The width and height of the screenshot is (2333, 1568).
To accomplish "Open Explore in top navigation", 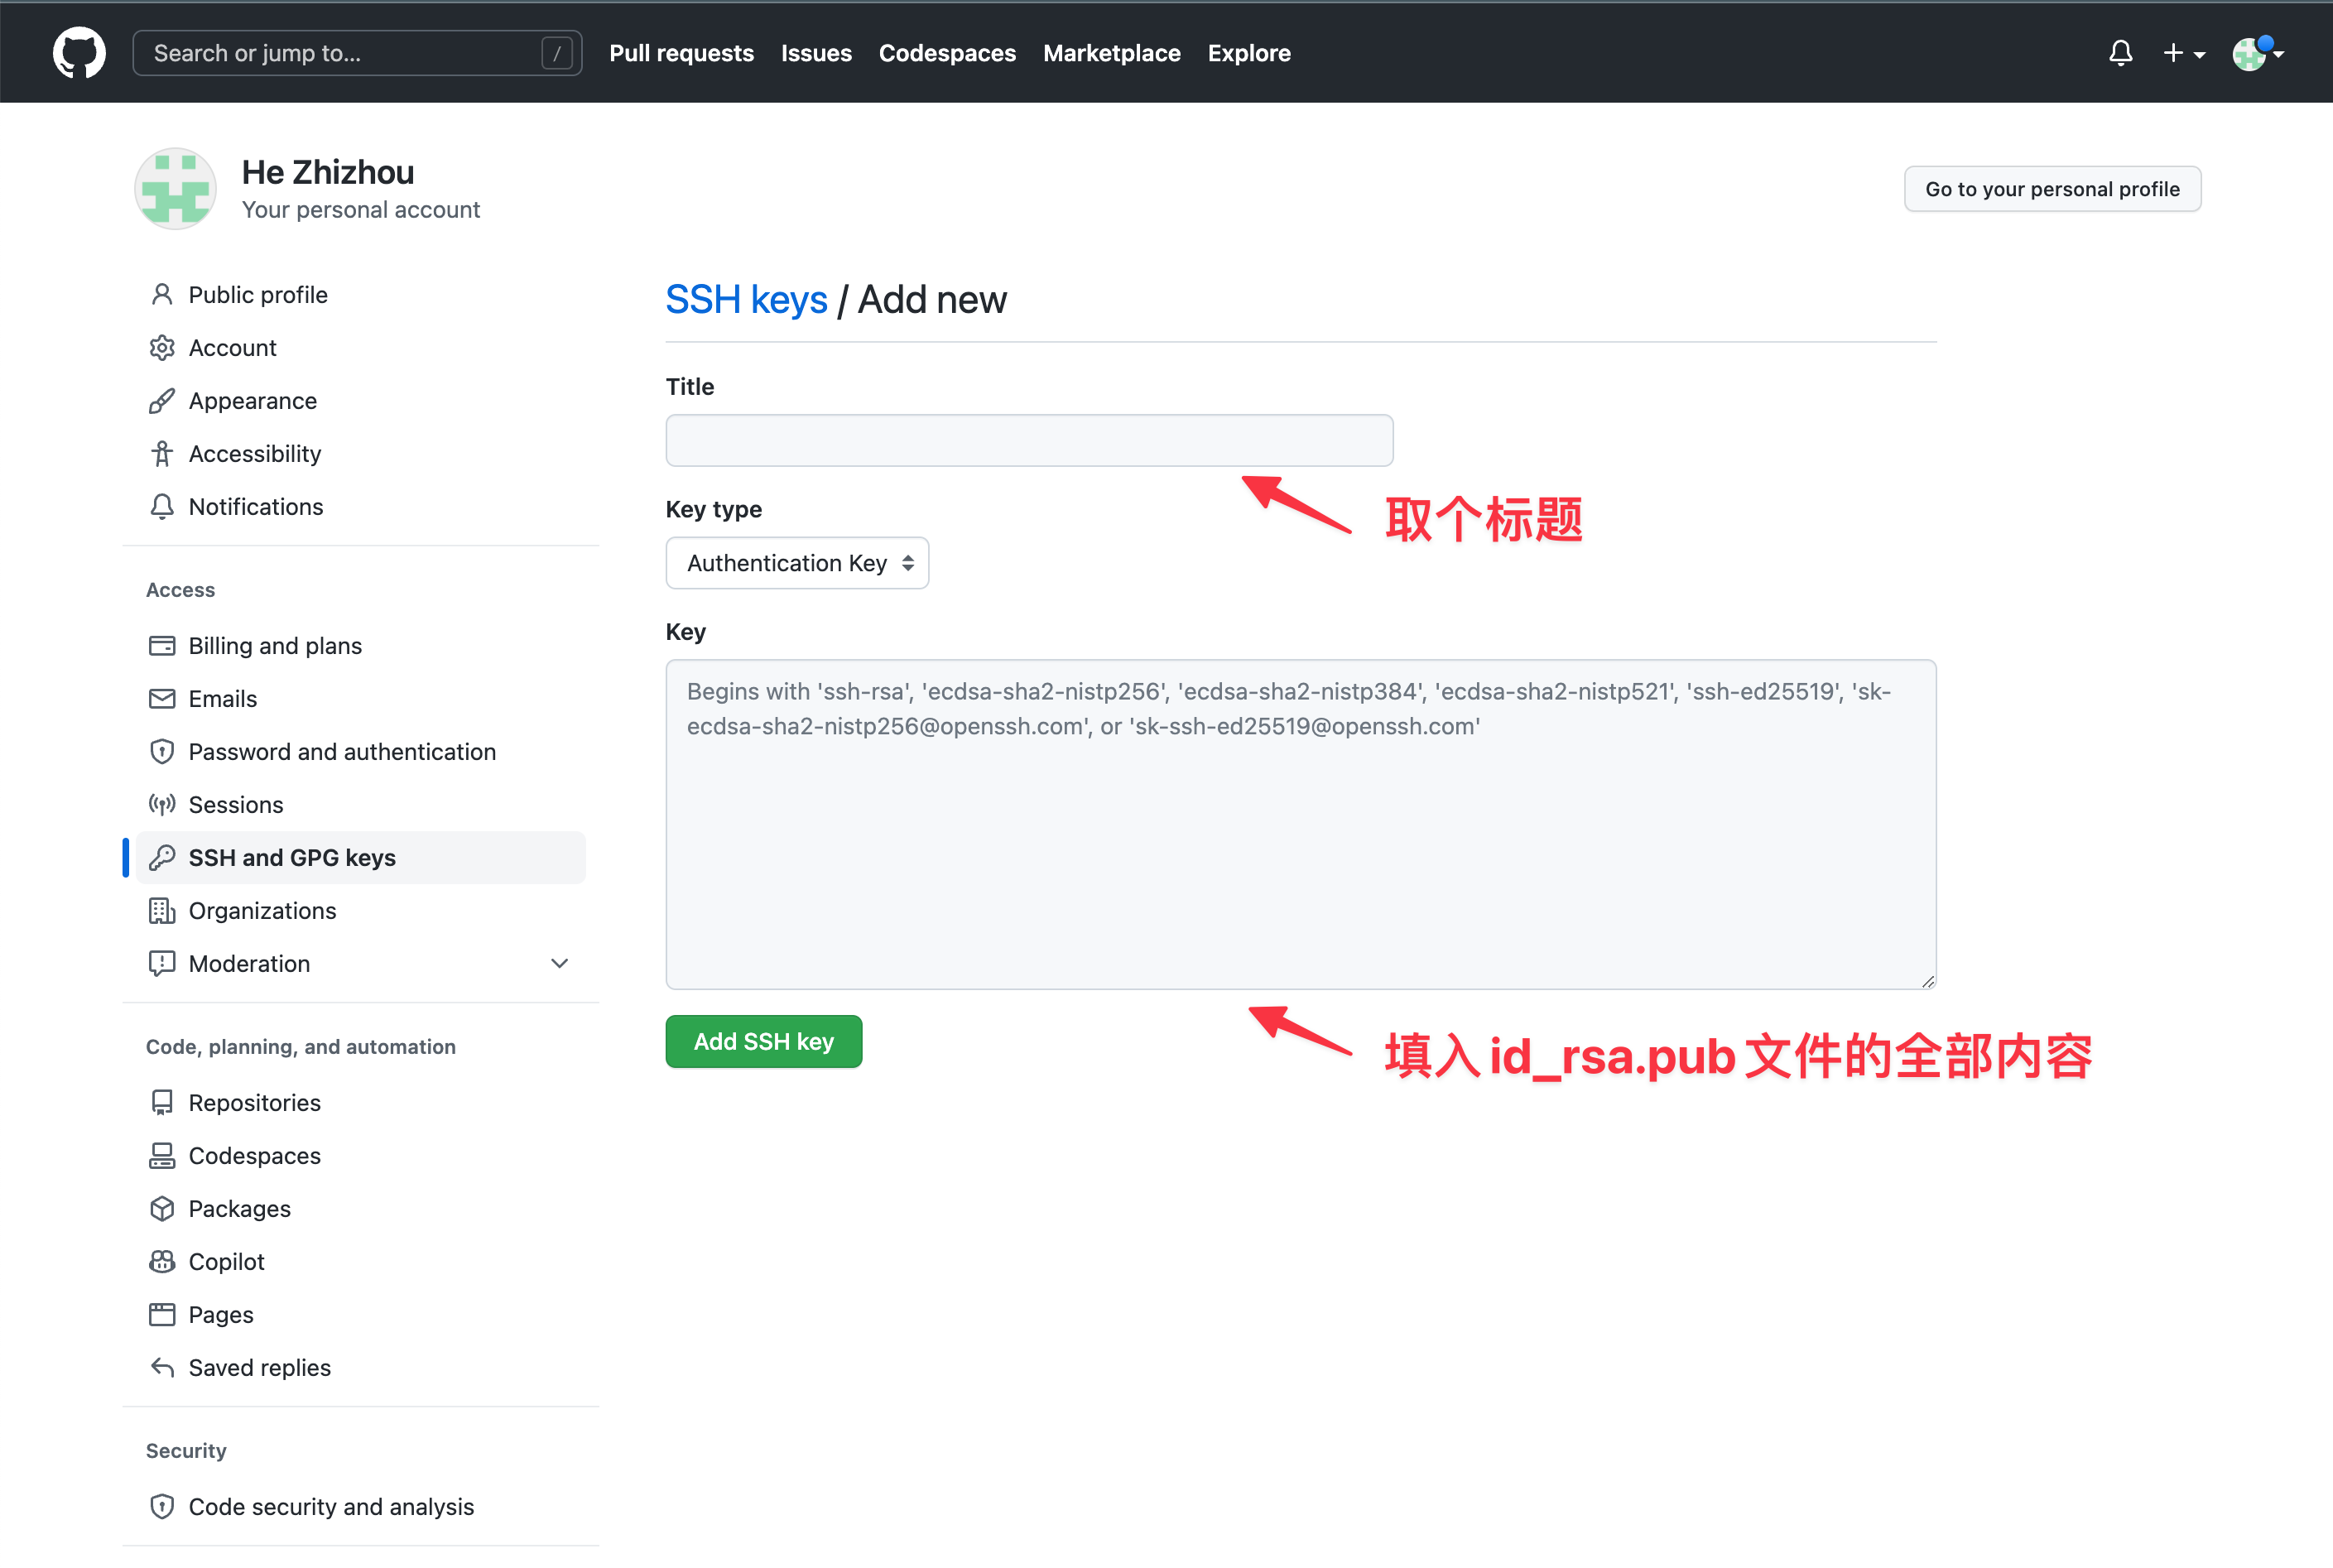I will pyautogui.click(x=1249, y=53).
